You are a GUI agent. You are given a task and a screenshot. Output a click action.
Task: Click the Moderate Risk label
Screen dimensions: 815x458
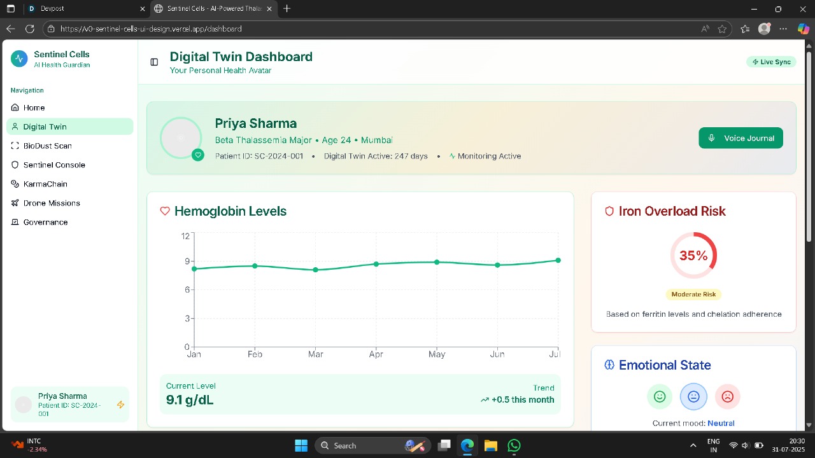(x=693, y=295)
